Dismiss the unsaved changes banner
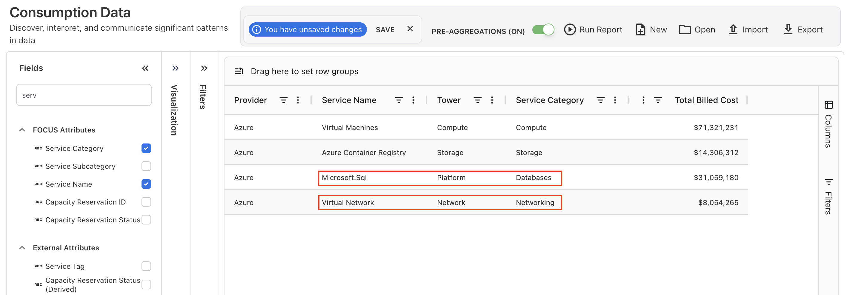This screenshot has height=295, width=850. (410, 29)
